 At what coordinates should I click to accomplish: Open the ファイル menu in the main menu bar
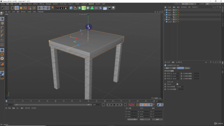point(3,4)
